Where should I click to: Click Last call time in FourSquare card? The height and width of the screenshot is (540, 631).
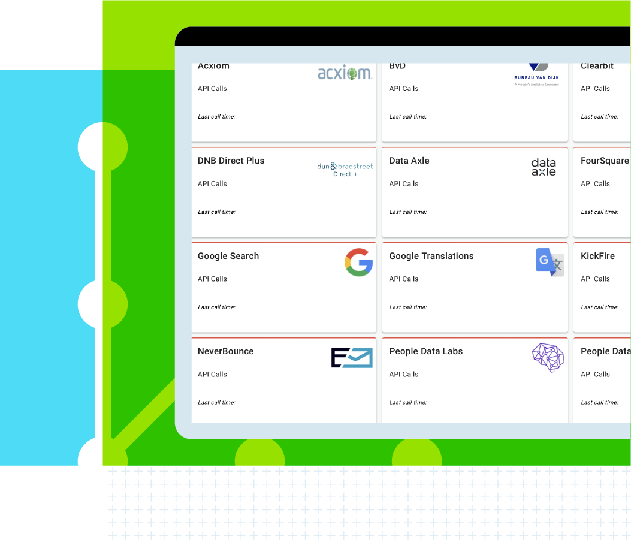click(x=600, y=212)
